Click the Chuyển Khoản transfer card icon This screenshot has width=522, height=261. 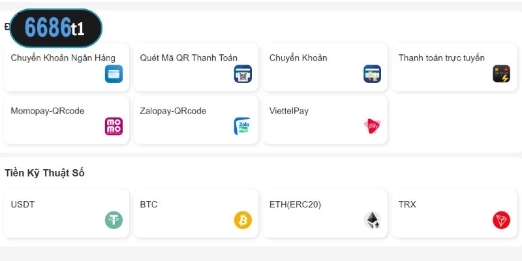click(x=372, y=74)
